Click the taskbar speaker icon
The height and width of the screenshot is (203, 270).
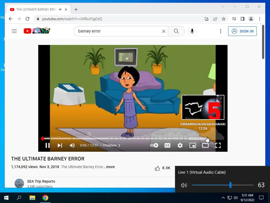(236, 198)
